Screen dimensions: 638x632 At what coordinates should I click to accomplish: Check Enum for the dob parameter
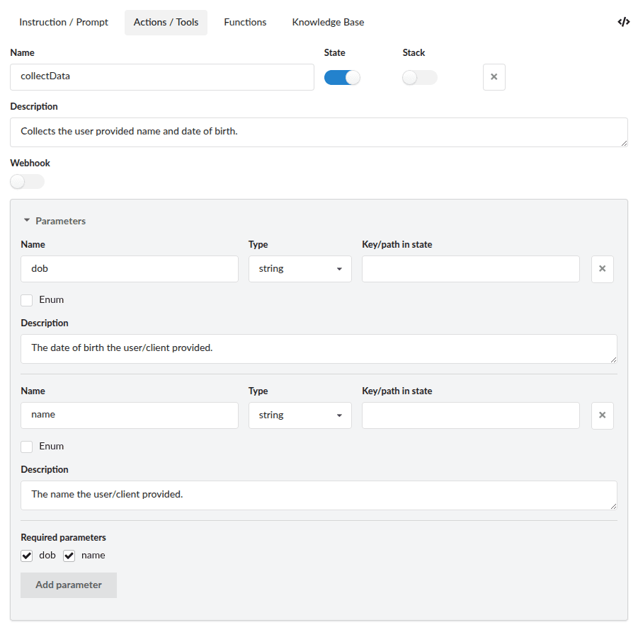pos(27,300)
